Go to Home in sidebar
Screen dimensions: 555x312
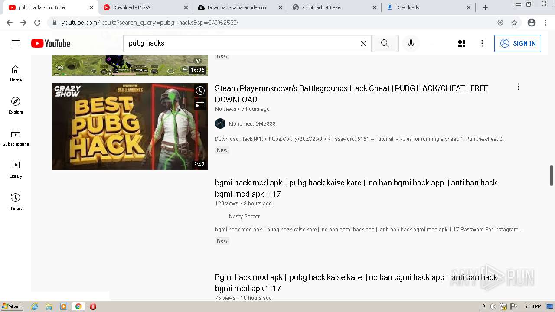click(16, 74)
